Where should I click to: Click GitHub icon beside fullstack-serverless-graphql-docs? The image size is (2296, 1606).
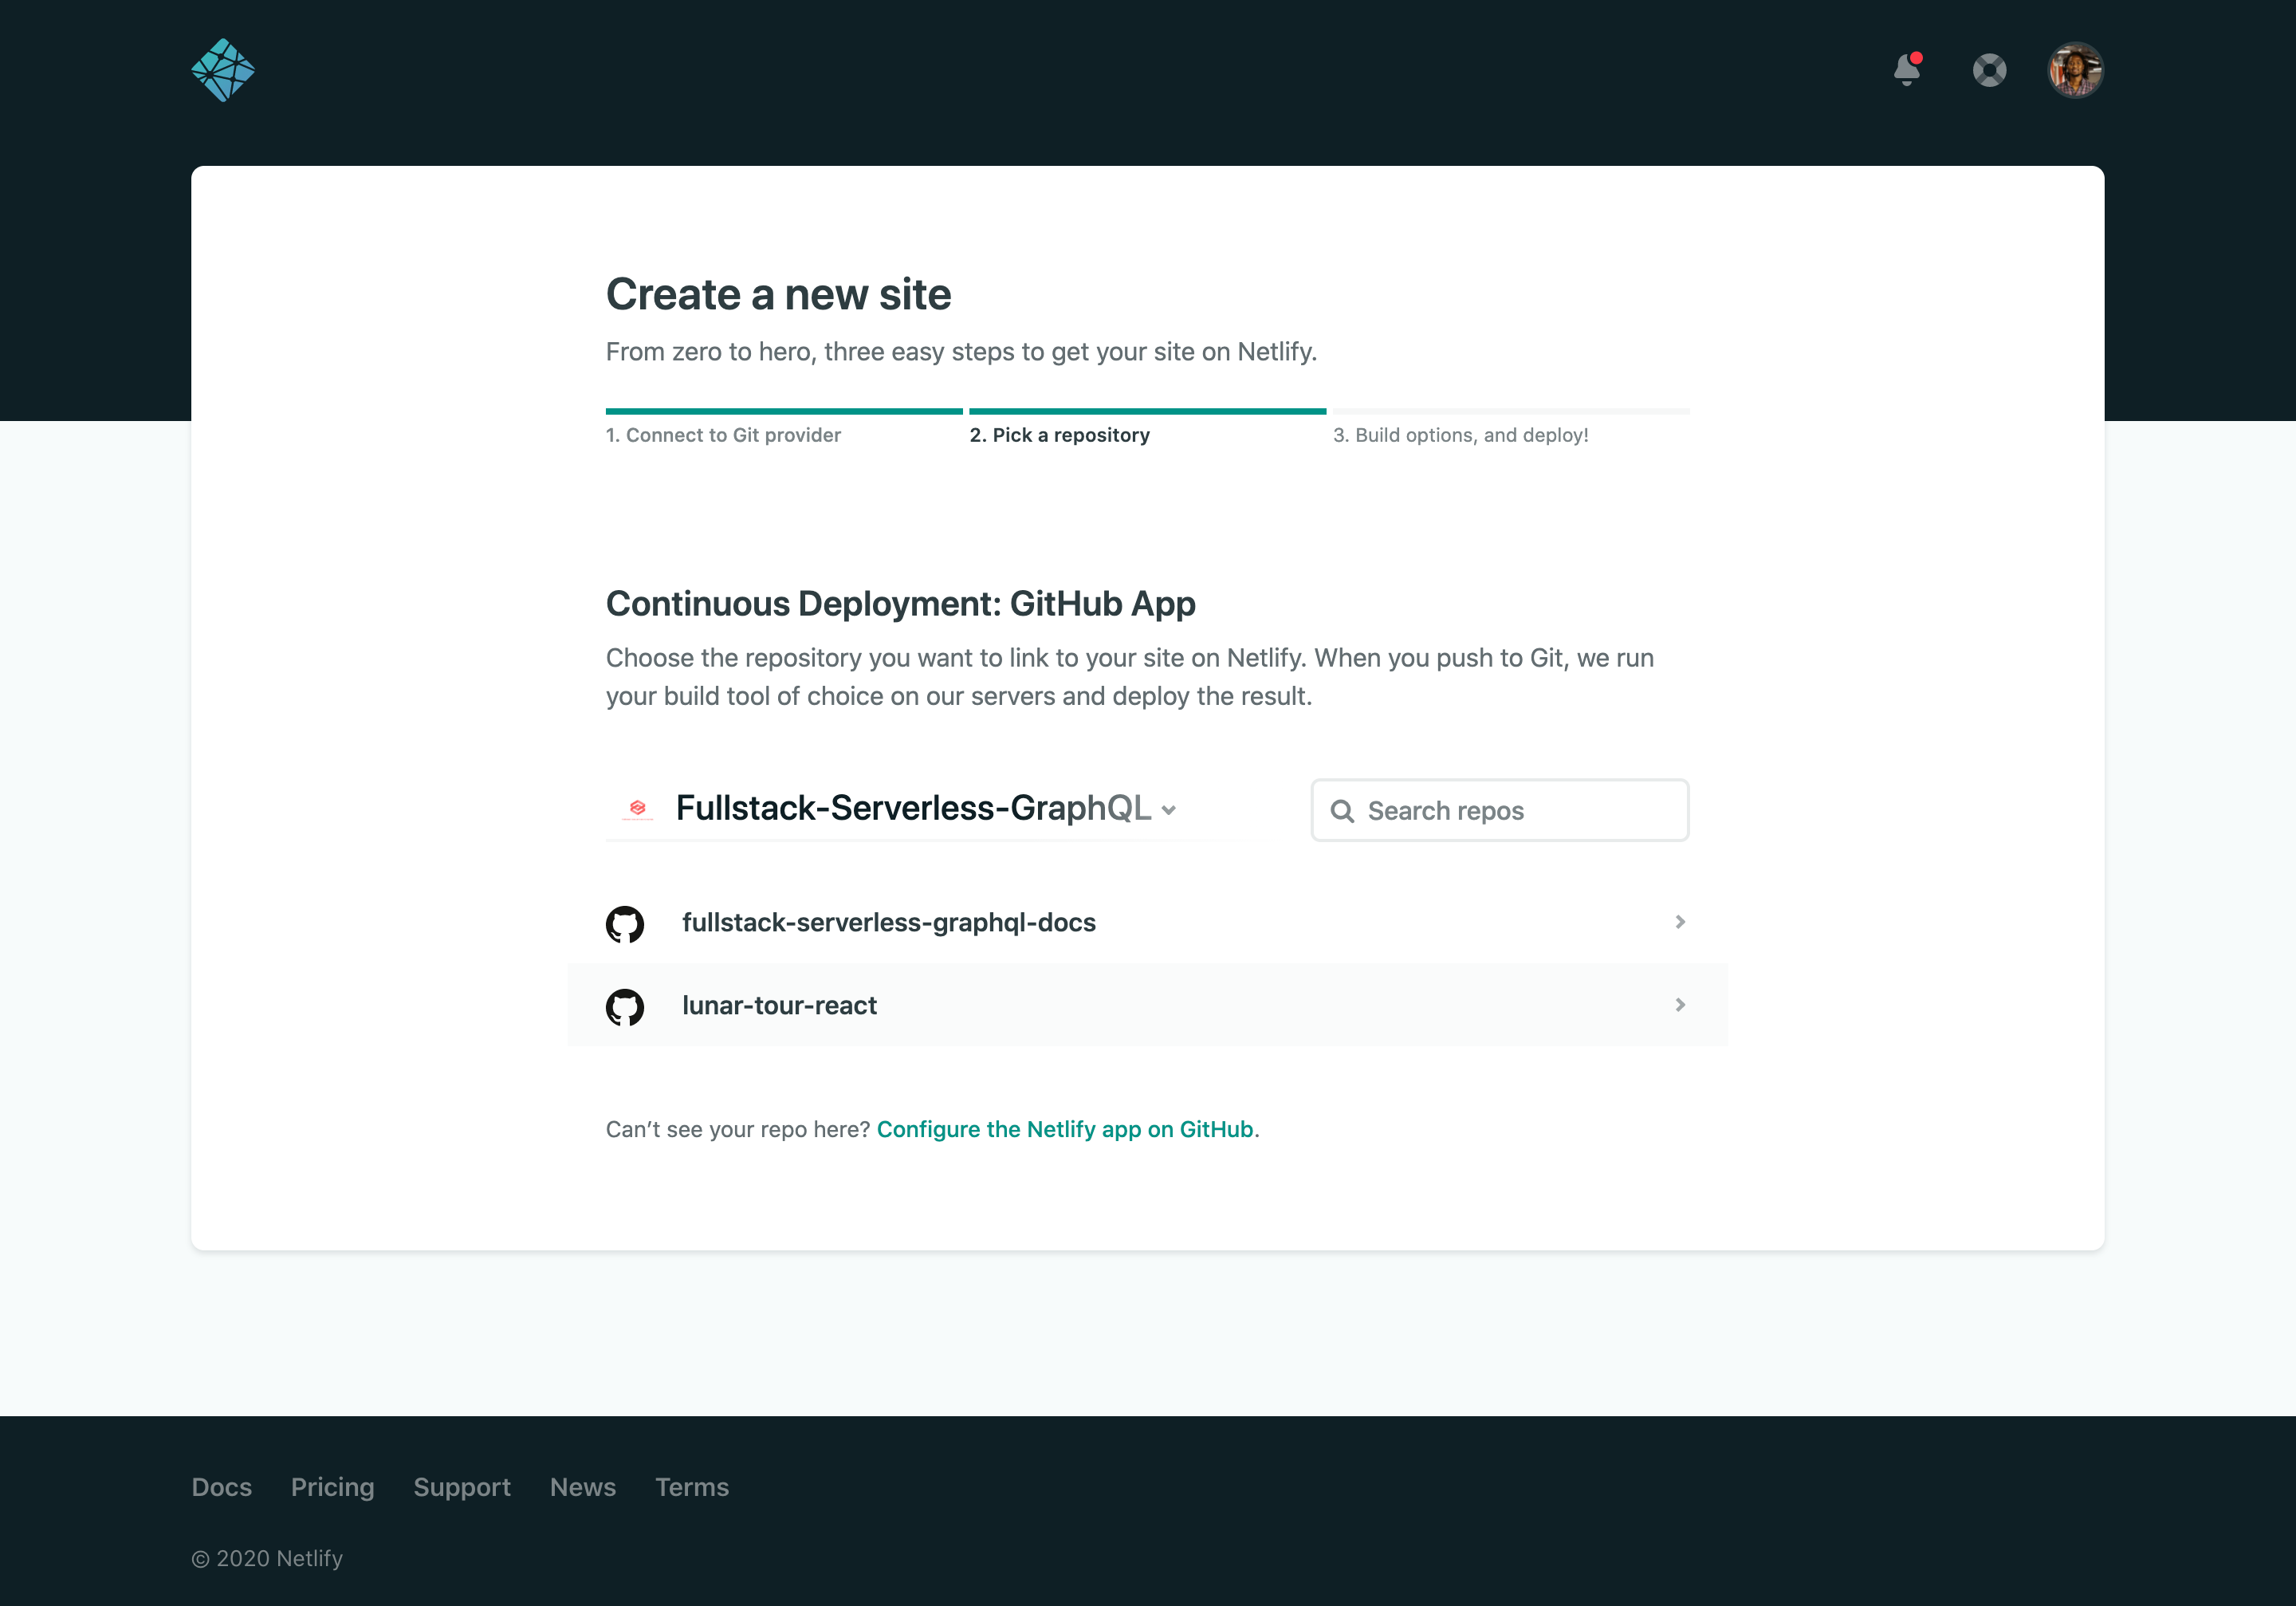click(625, 923)
